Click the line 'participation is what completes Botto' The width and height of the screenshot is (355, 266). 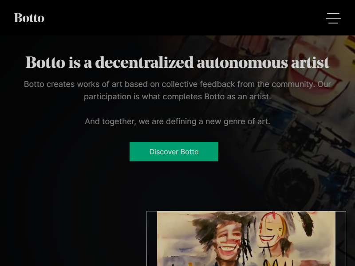(177, 97)
